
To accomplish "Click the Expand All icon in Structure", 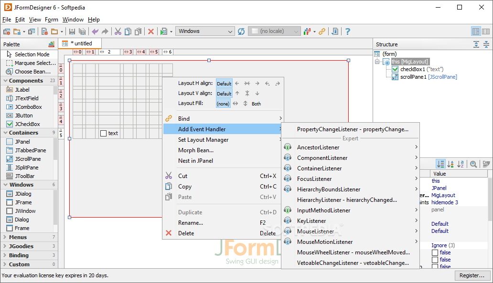I will [476, 44].
